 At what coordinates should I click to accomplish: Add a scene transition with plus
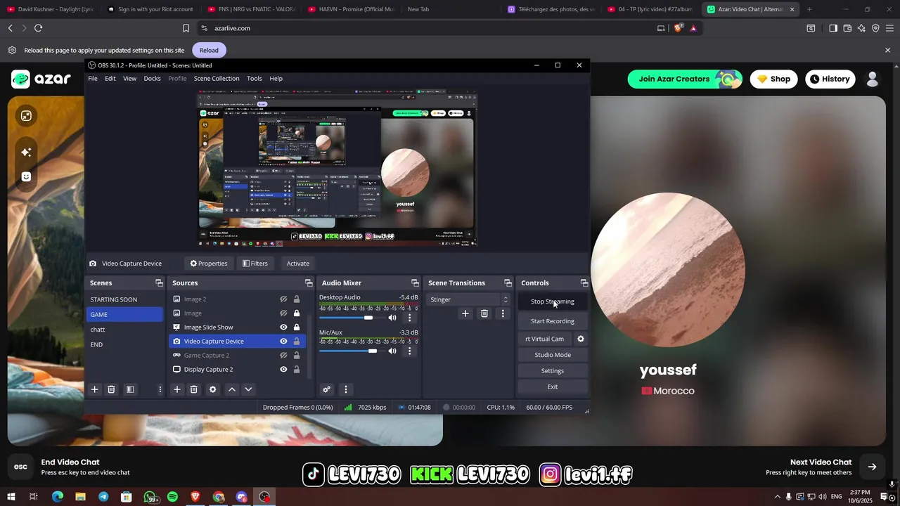[465, 313]
